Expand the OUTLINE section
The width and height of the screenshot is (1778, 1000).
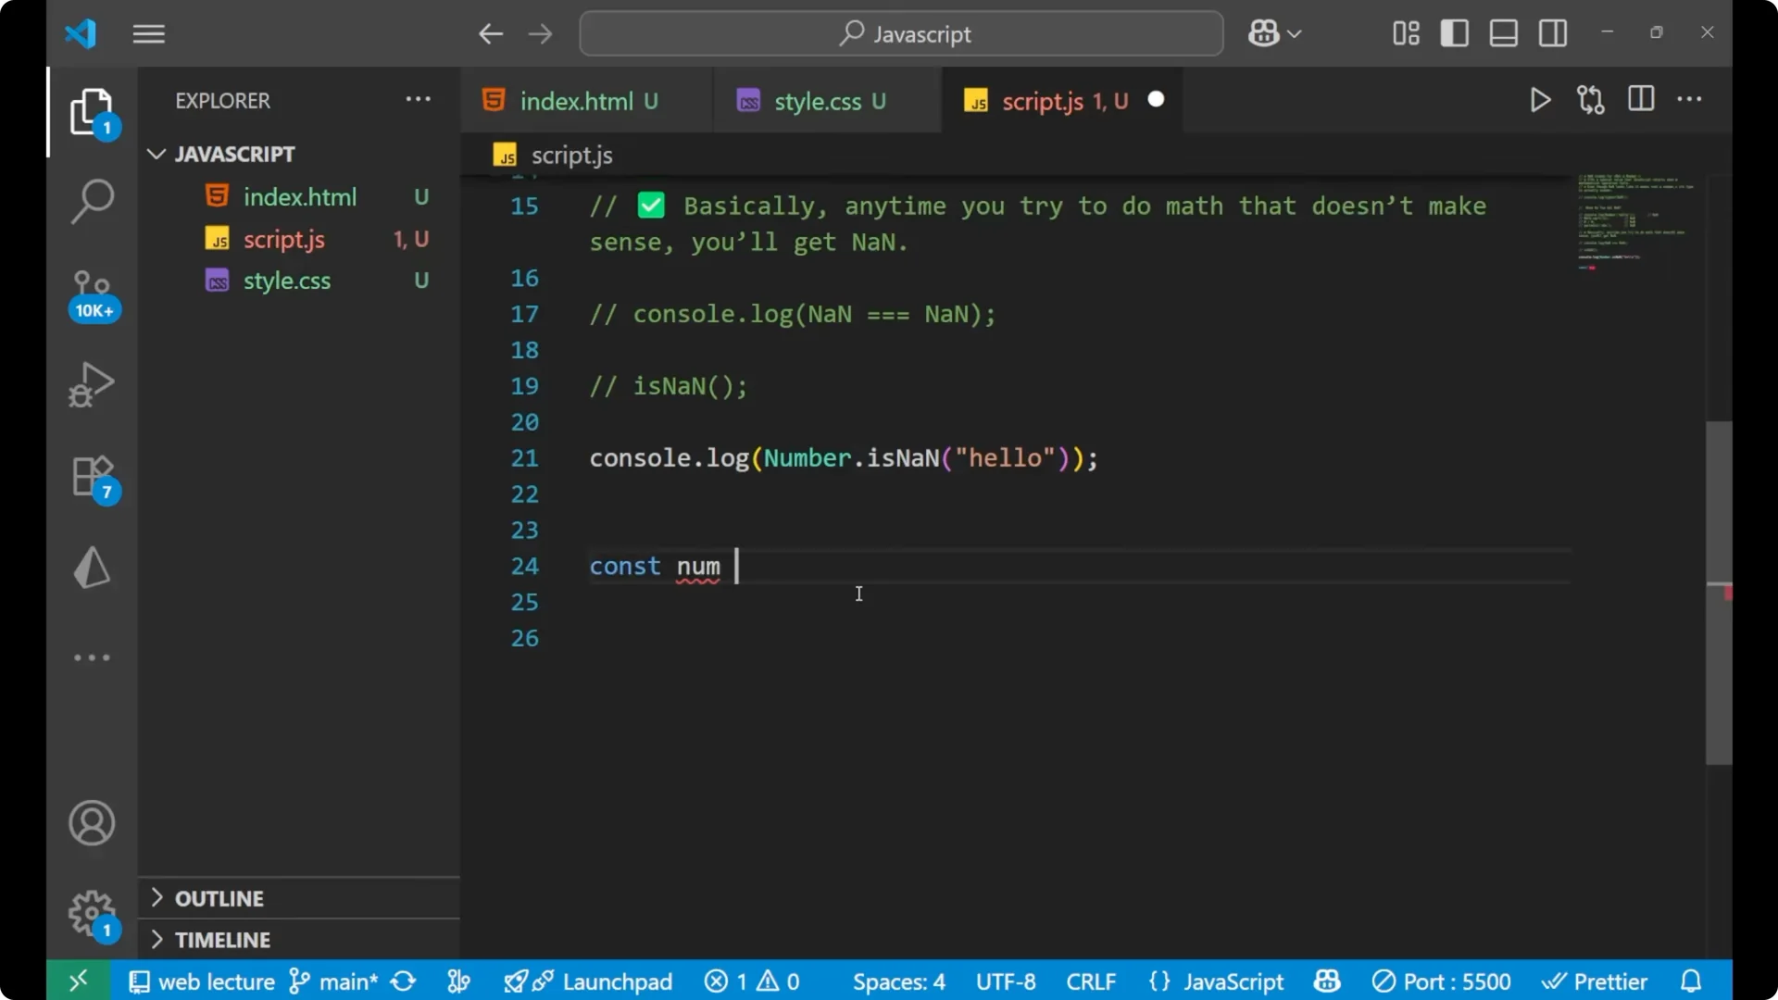tap(220, 898)
